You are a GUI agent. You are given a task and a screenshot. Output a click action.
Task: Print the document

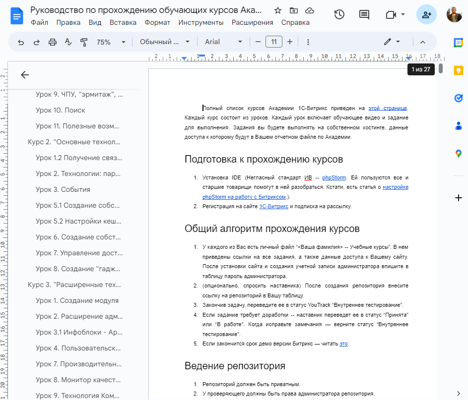[53, 42]
